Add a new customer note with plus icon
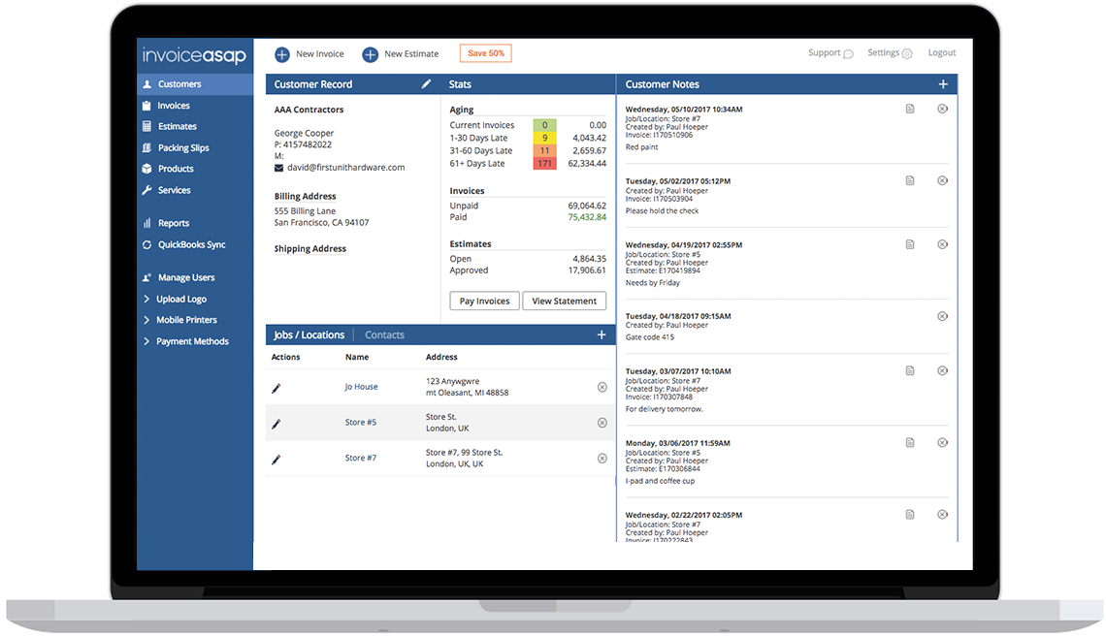 point(942,84)
